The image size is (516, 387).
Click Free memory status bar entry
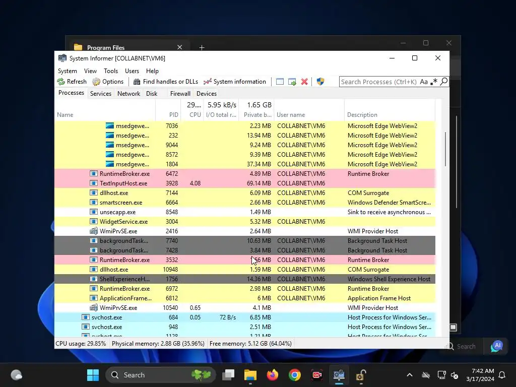[x=250, y=344]
